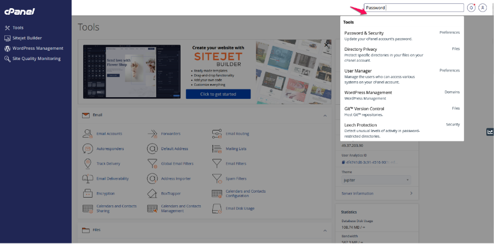Click the Autoresponders icon
The image size is (494, 244).
(88, 148)
